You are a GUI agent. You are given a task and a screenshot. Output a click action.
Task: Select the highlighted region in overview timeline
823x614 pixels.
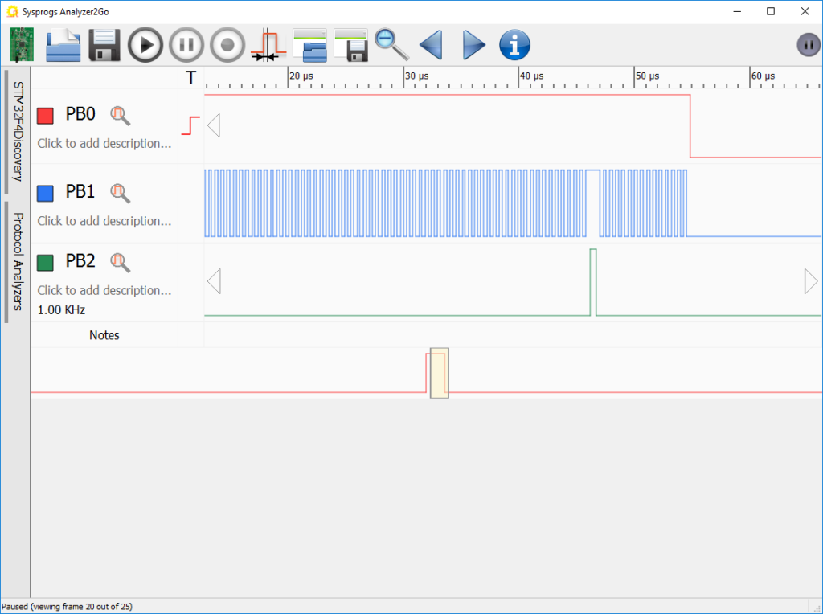coord(438,373)
